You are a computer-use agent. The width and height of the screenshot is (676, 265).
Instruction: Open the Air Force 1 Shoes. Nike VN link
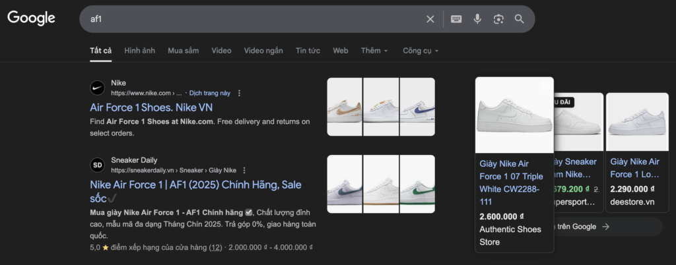coord(160,107)
